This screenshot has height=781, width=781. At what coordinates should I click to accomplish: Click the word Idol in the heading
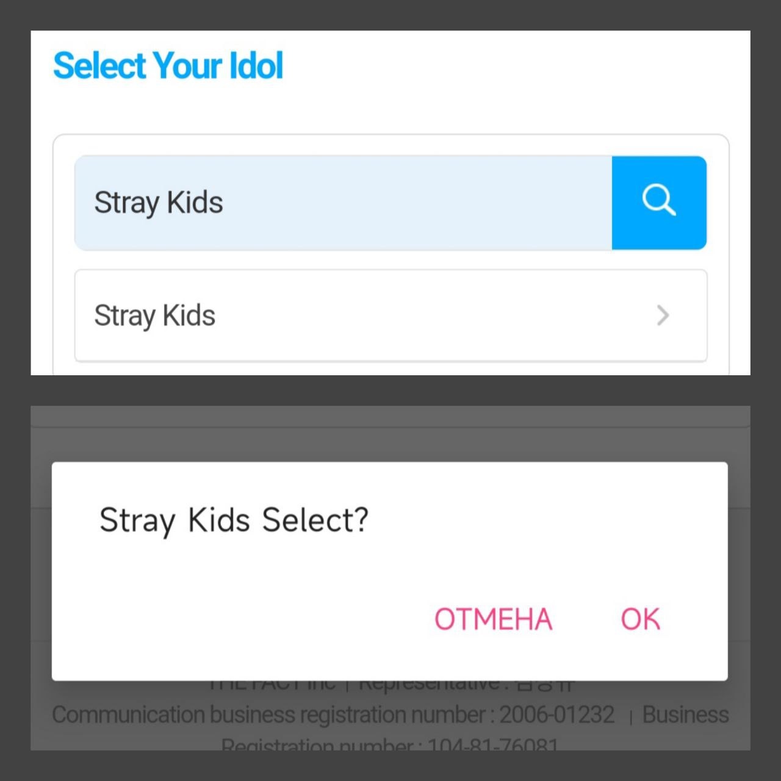click(x=256, y=66)
